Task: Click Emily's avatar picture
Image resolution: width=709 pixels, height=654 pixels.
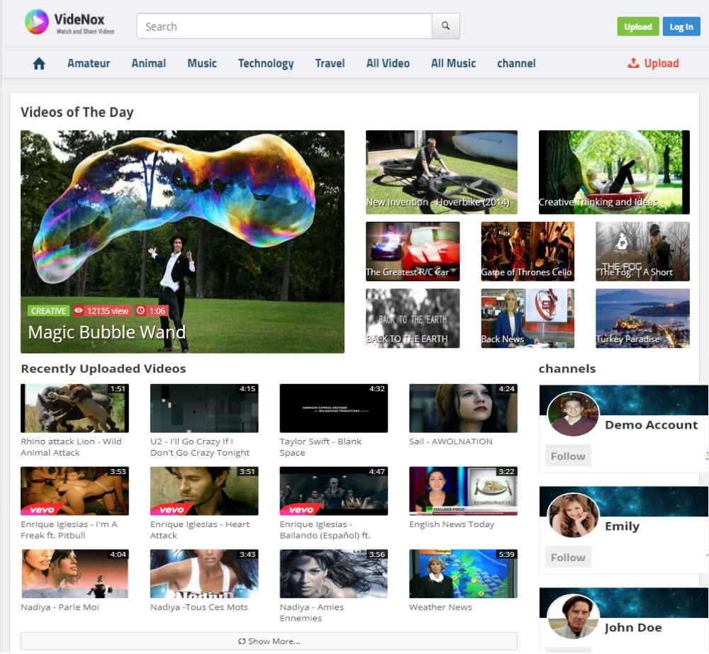Action: click(573, 515)
